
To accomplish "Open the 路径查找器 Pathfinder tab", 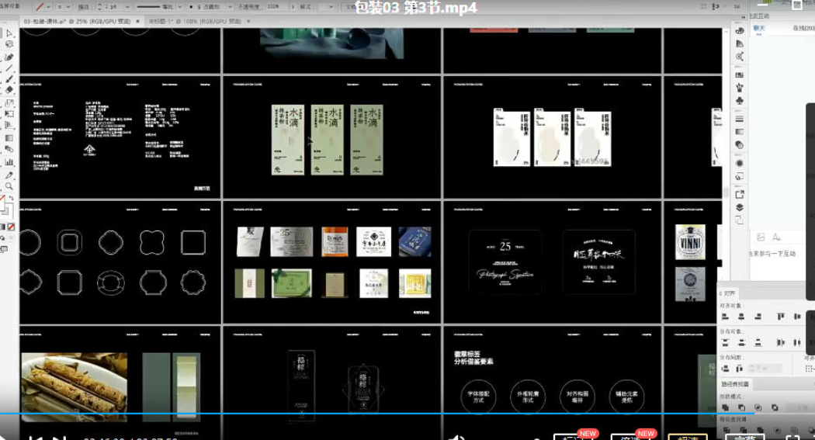I will coord(735,384).
